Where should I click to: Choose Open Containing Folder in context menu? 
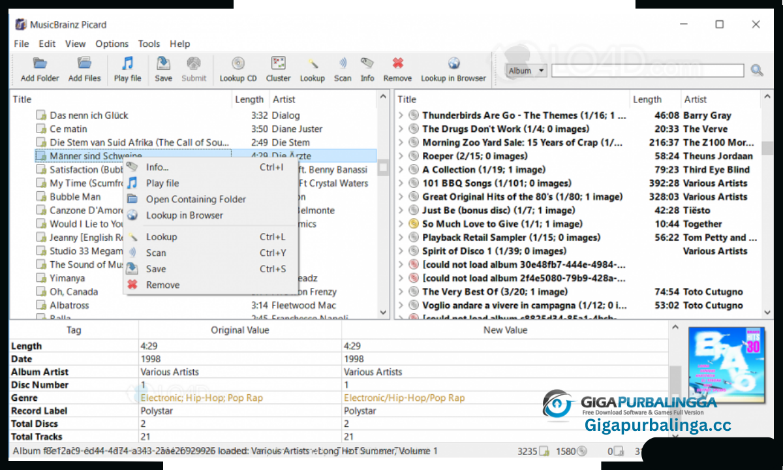211,199
